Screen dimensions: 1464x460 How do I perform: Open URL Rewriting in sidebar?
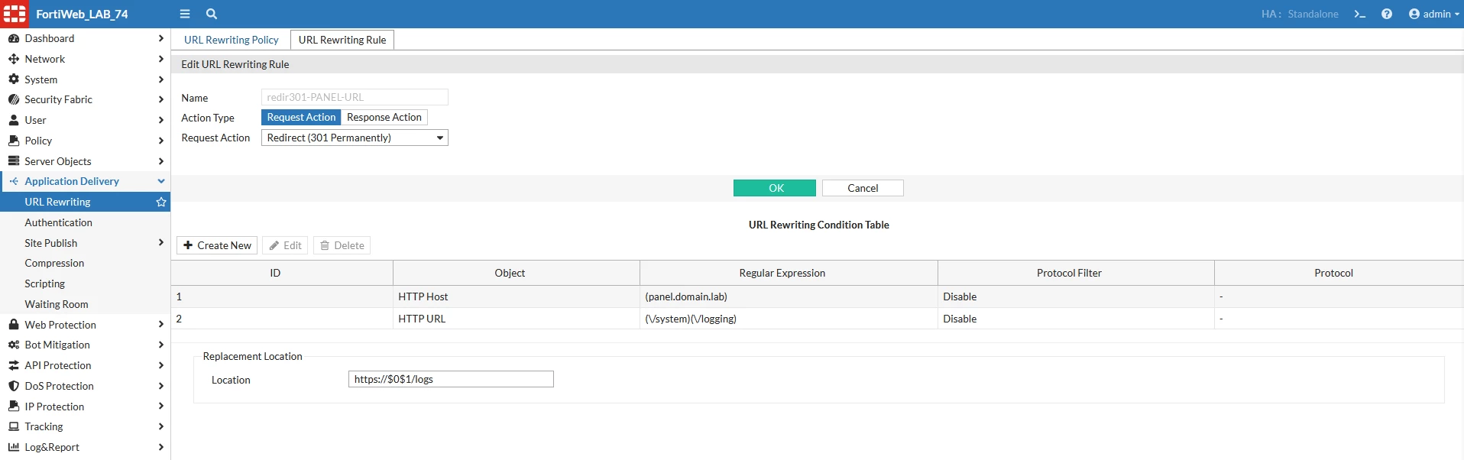85,202
